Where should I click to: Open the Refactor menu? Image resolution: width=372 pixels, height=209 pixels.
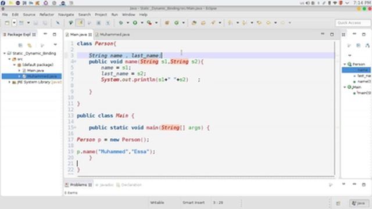tap(46, 15)
